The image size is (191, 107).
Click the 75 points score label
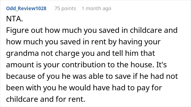(65, 8)
